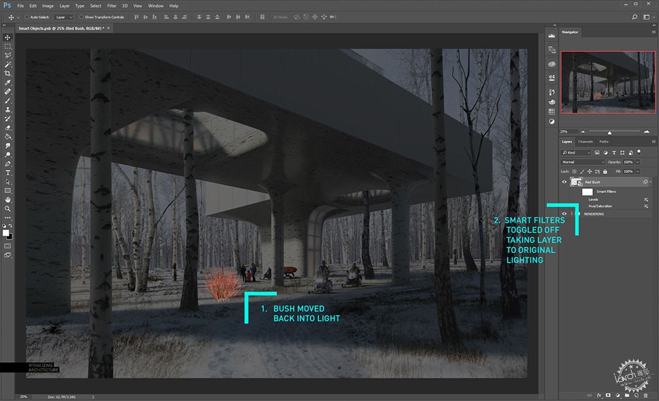
Task: Hide the RENDERING group layer
Action: 565,214
